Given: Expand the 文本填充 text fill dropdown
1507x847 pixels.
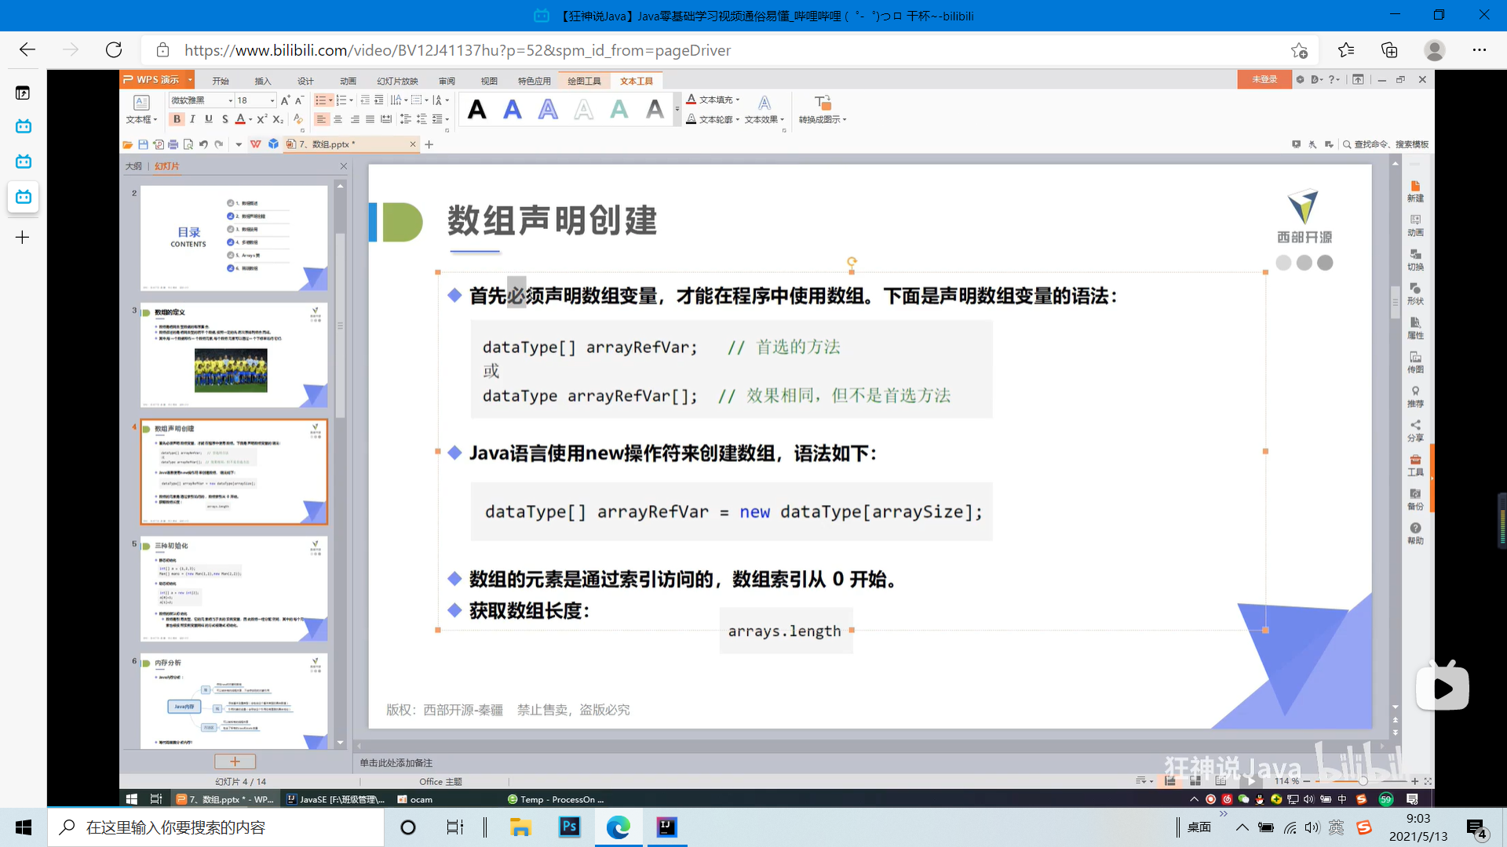Looking at the screenshot, I should point(738,100).
